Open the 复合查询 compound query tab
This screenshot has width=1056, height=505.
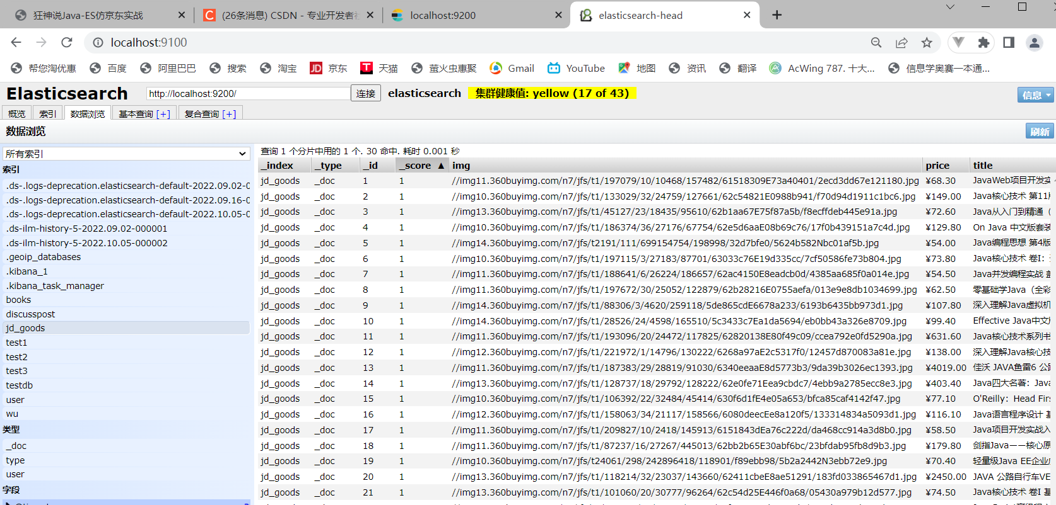tap(210, 113)
